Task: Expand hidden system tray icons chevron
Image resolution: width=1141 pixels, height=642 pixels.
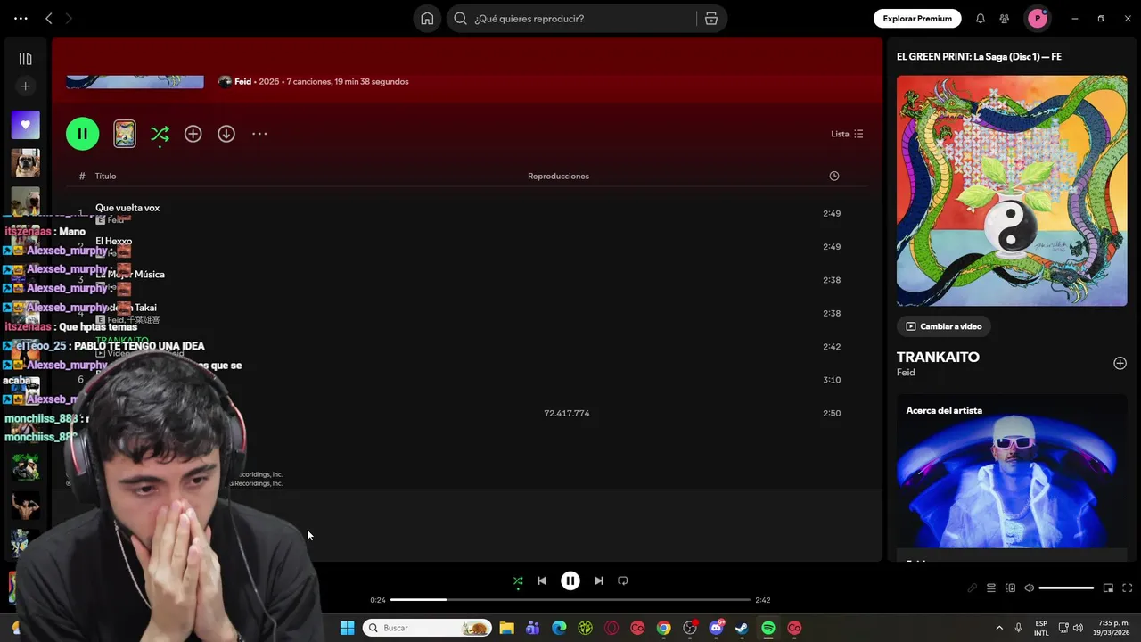Action: [998, 628]
